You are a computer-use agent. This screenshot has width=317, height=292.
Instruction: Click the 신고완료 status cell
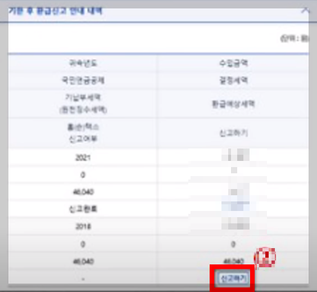click(x=83, y=209)
